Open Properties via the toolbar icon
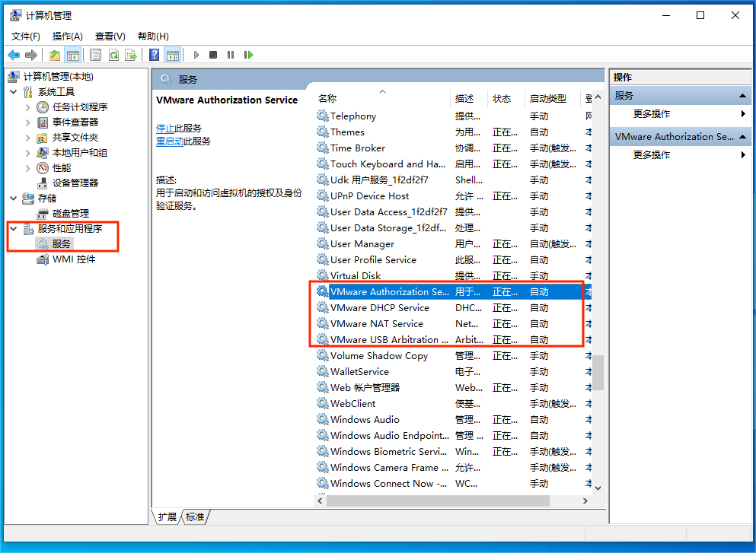 click(95, 55)
